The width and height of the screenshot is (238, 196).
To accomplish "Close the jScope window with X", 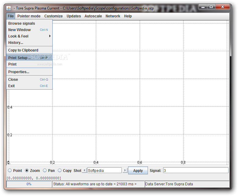I will point(222,7).
